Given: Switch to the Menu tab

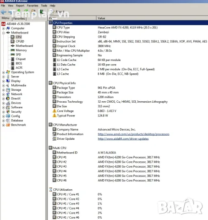Looking at the screenshot, I should [5, 18].
